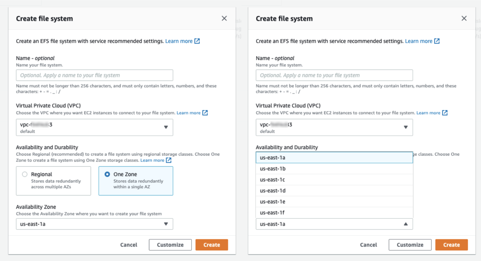481x261 pixels.
Task: Click external link icon beside right VPC Learn more
Action: pyautogui.click(x=445, y=113)
